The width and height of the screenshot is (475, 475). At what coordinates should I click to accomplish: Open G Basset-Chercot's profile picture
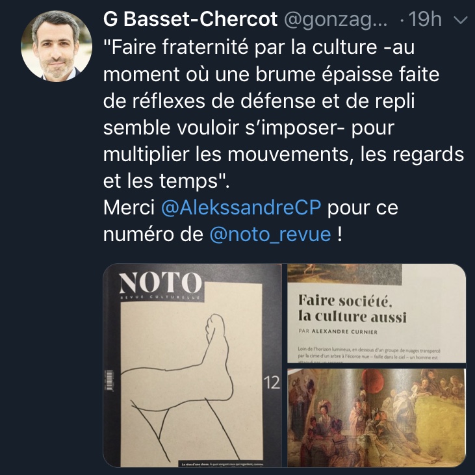57,46
